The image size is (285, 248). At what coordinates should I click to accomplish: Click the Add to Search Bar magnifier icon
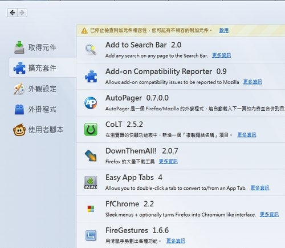coord(91,50)
